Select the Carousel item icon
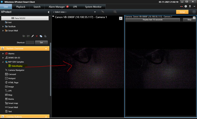The image size is (197, 119). [x=6, y=74]
